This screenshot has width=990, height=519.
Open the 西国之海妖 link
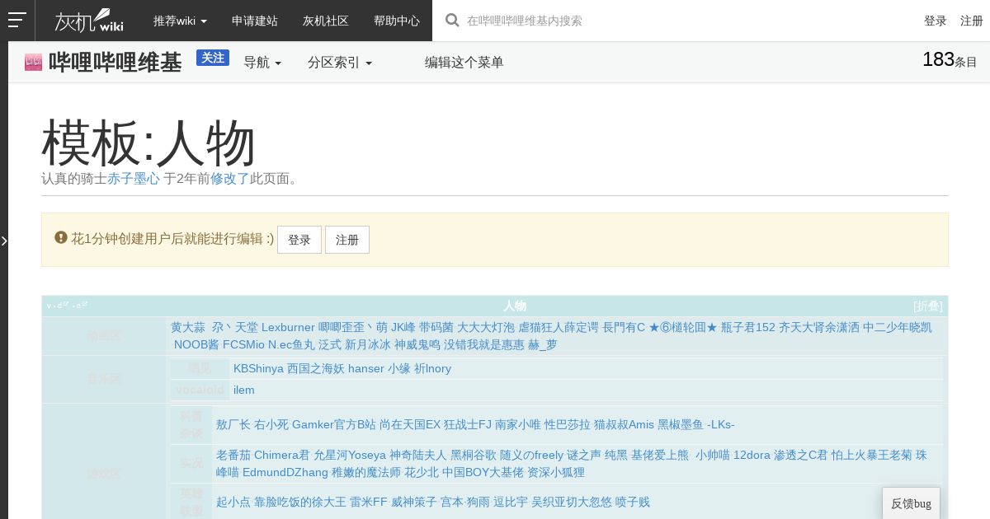[x=316, y=368]
